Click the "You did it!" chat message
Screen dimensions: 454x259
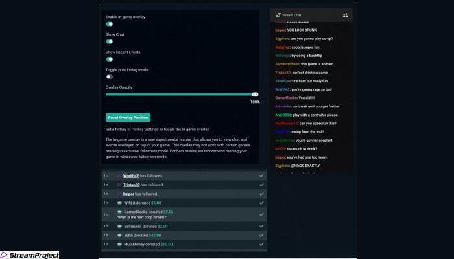click(x=306, y=98)
